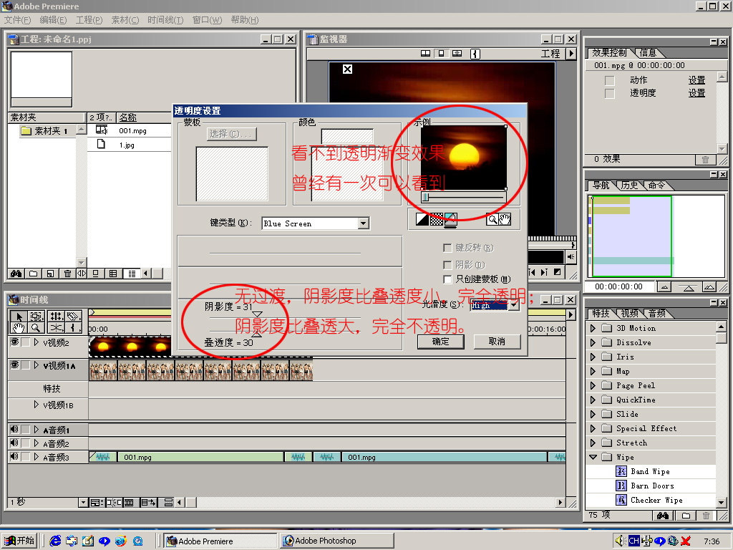Check the 键反转 checkbox
733x550 pixels.
click(447, 248)
